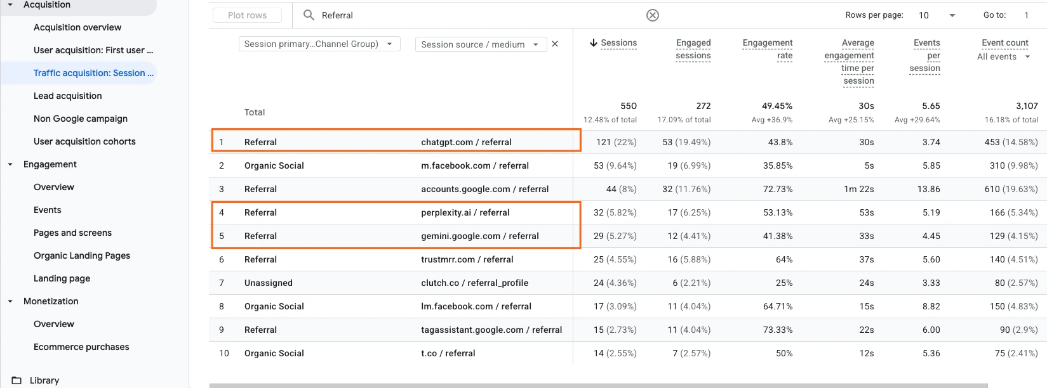Click perplexity.ai / referral source
Screen dimensions: 1047x388
(x=465, y=212)
